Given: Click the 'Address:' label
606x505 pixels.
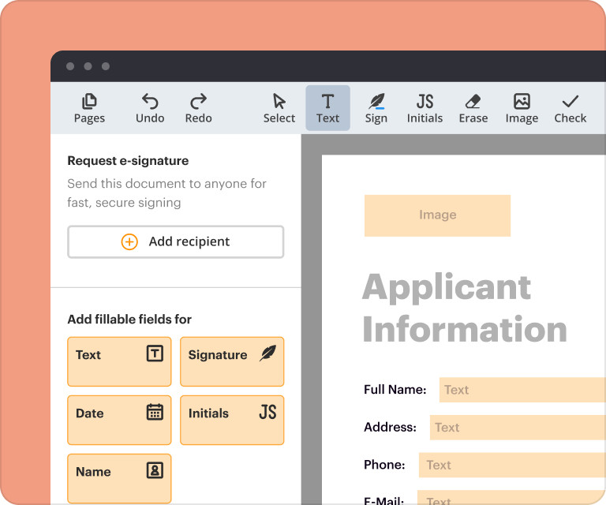Looking at the screenshot, I should (391, 427).
